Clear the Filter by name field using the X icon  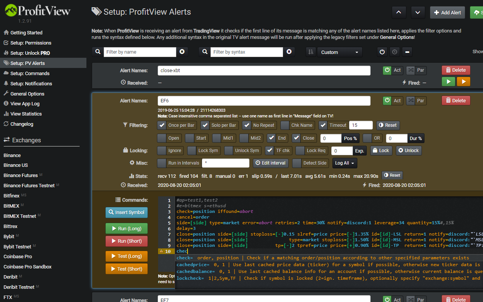[x=182, y=52]
